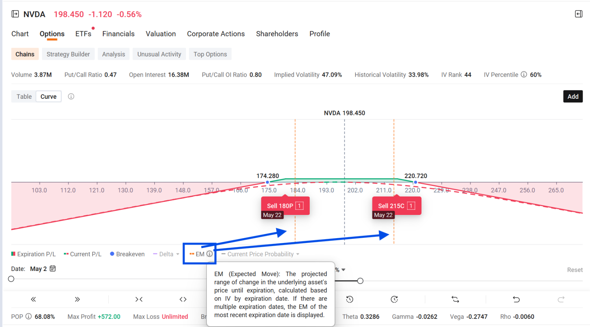
Task: Open the Chart tab
Action: point(20,34)
